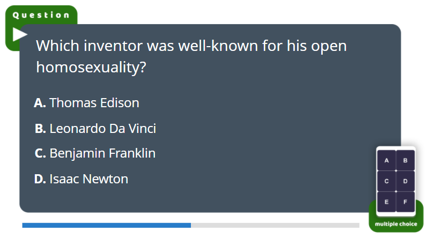Click the bold letter A. marker
429x238 pixels.
pos(40,103)
